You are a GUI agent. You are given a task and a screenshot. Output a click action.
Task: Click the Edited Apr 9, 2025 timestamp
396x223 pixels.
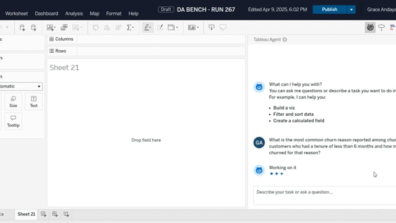tap(278, 10)
